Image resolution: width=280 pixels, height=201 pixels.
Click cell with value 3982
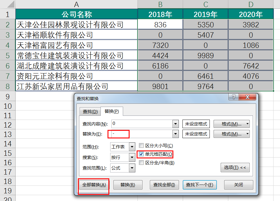[x=251, y=24]
